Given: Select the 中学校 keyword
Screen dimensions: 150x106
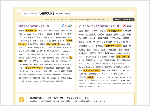Looking at the screenshot, I should click(x=126, y=38).
